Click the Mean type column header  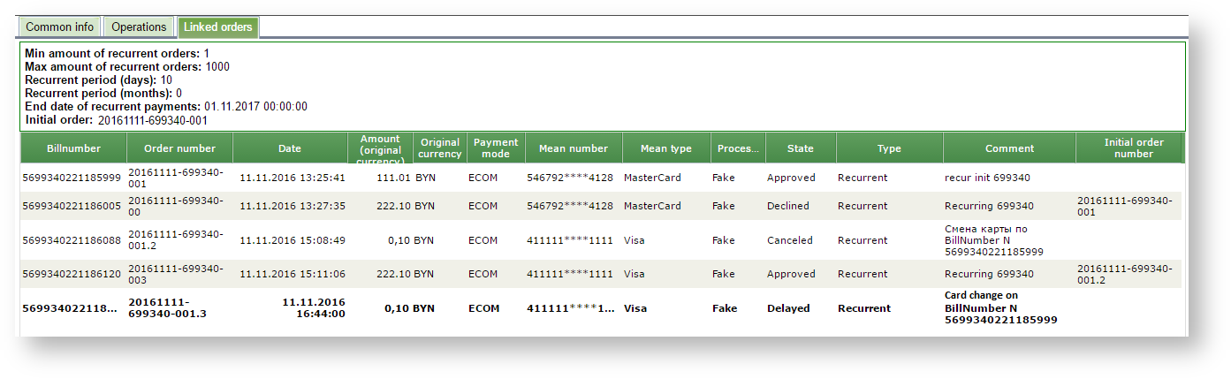(x=665, y=148)
